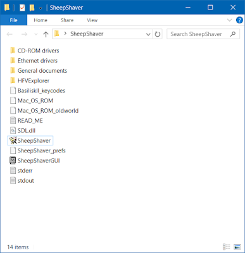Open Customize Quick Access Toolbar dropdown

pyautogui.click(x=41, y=8)
